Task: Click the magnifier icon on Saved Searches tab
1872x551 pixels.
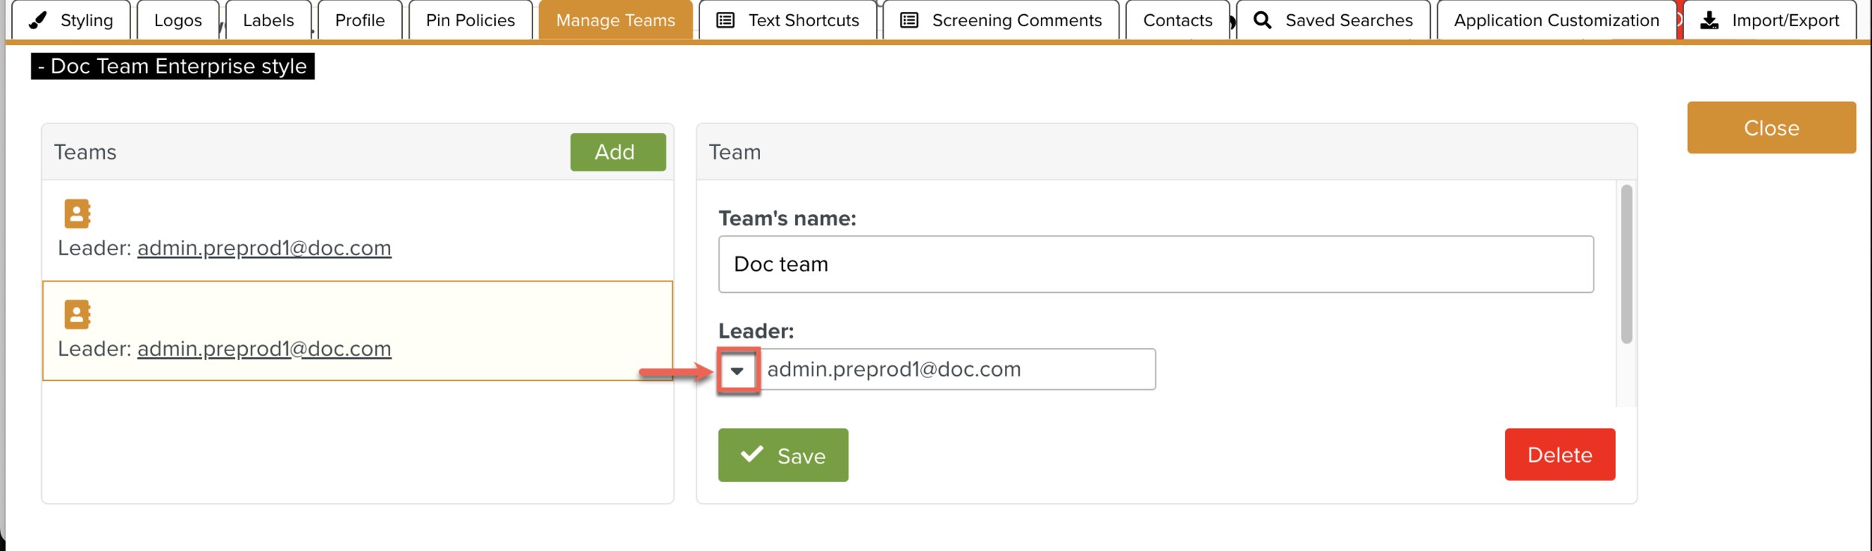Action: click(1262, 20)
